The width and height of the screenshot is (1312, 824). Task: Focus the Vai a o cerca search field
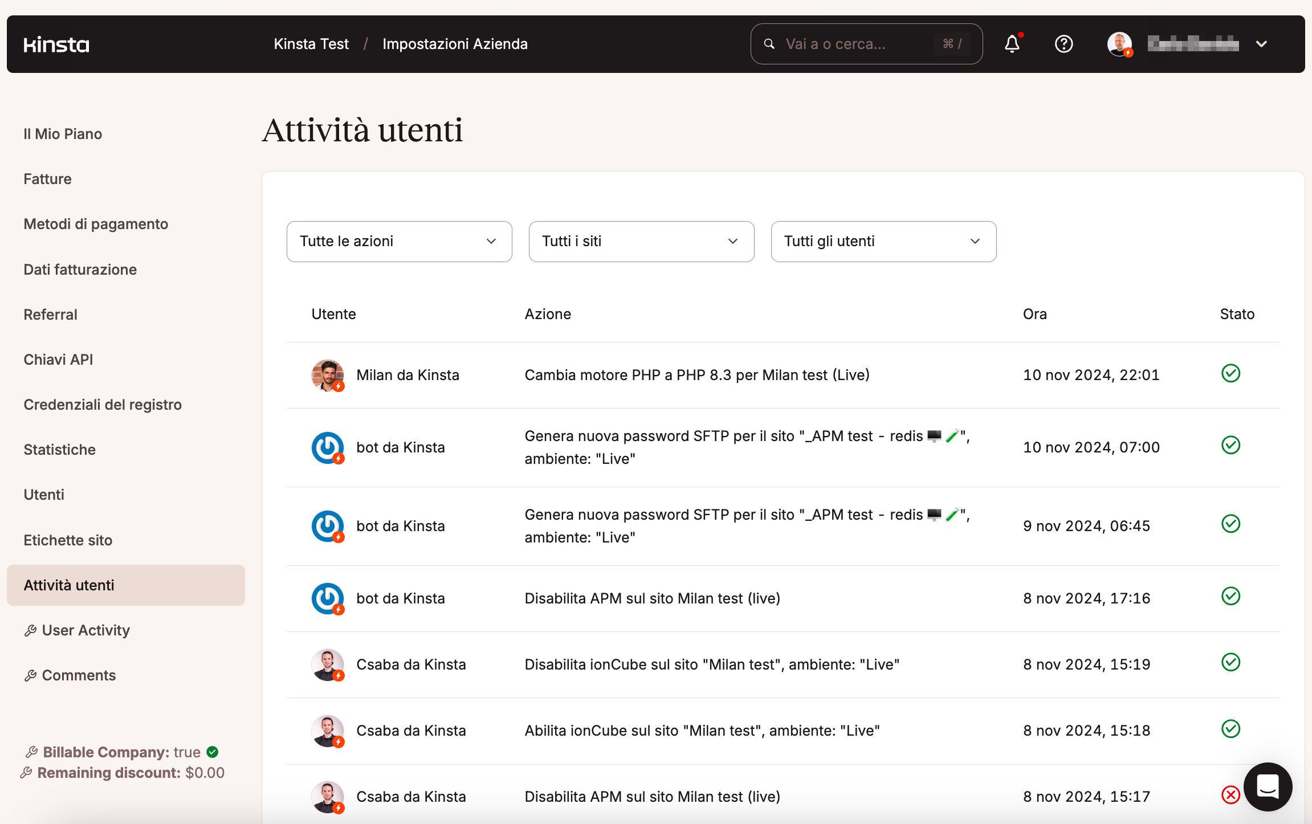[x=855, y=44]
